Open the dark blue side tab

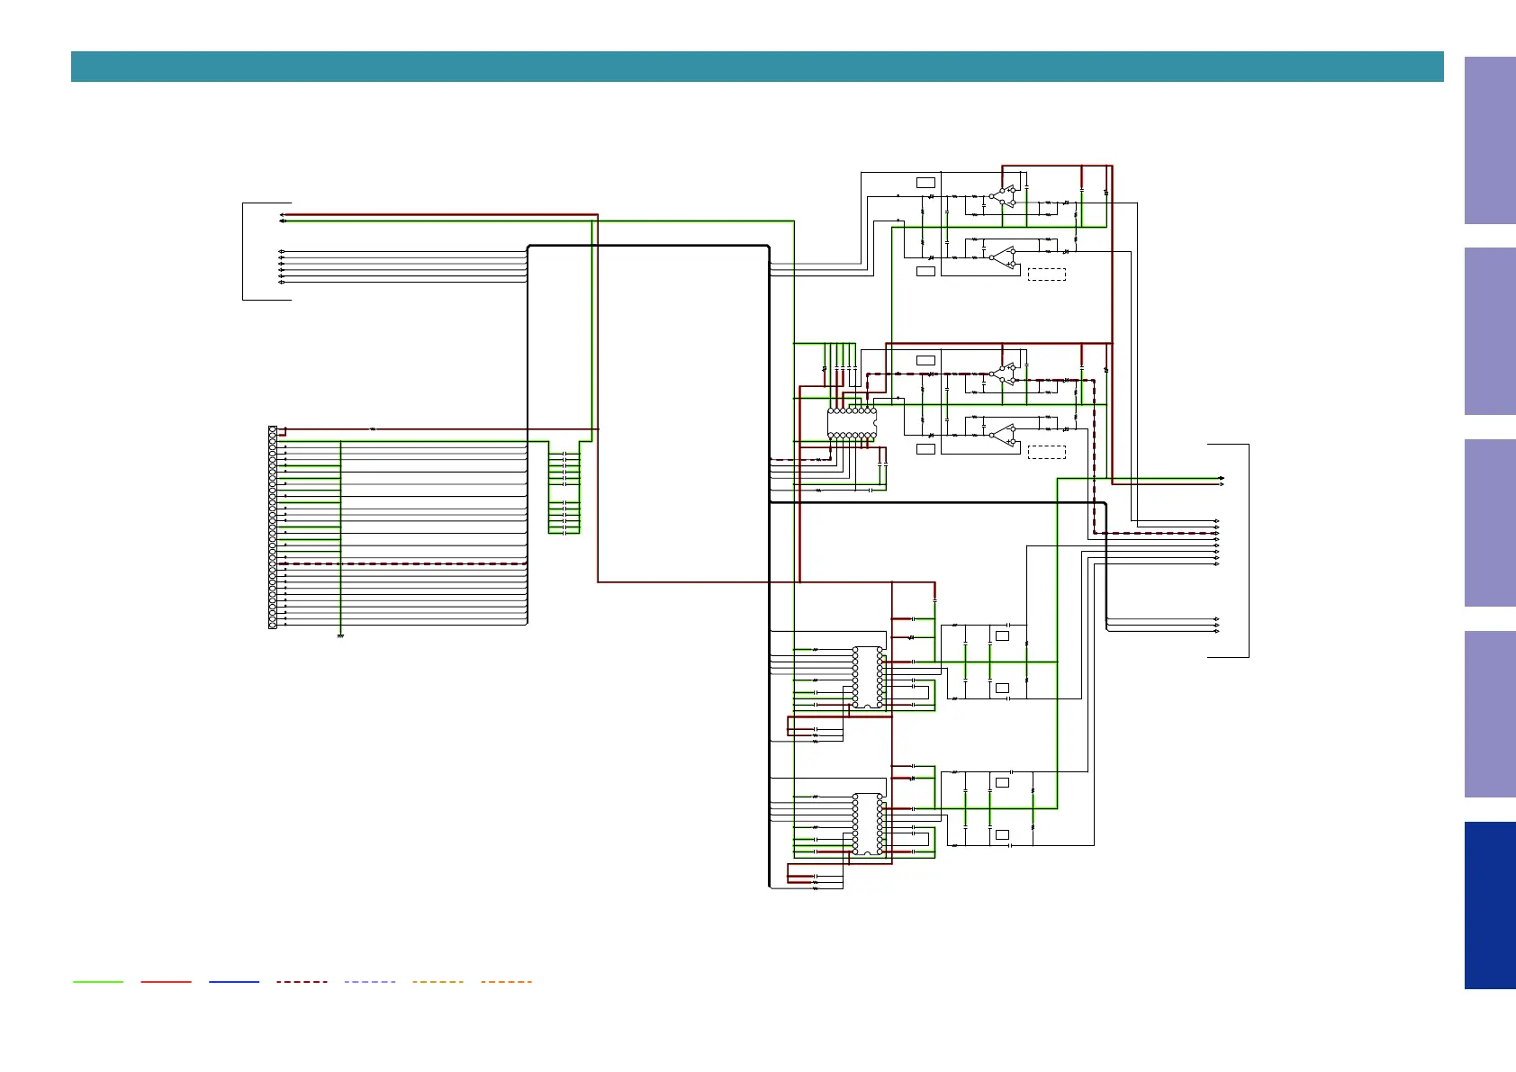tap(1489, 905)
